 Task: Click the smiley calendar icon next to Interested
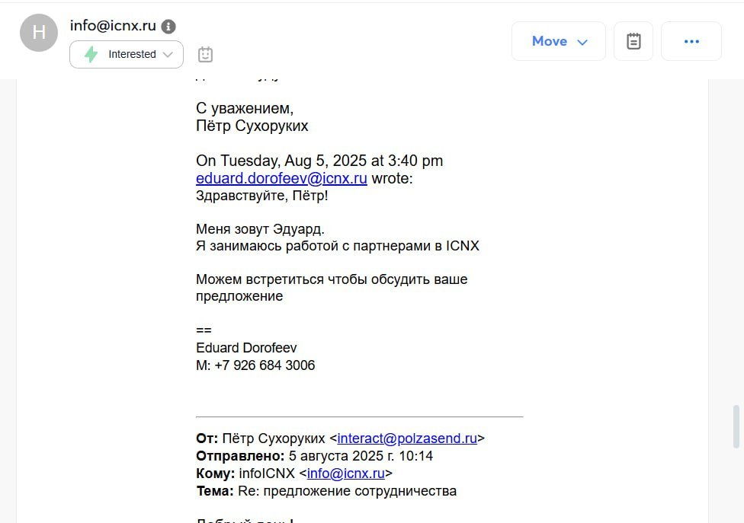[x=205, y=54]
